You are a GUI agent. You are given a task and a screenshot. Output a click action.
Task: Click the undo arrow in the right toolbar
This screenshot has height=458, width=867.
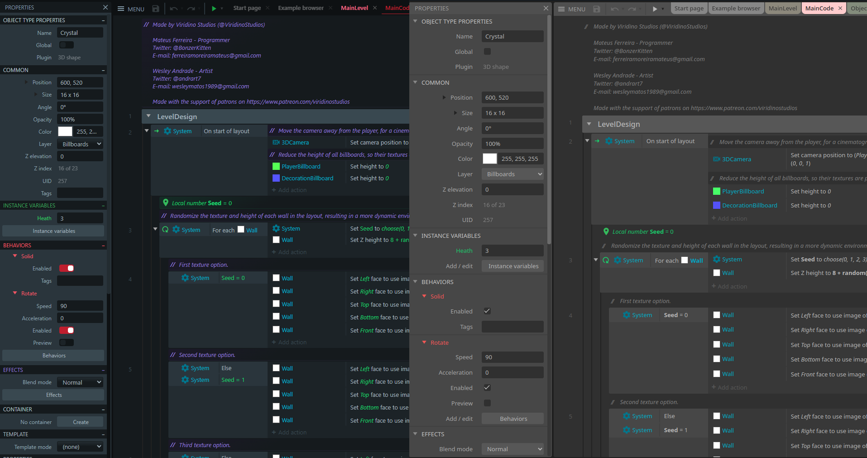click(x=614, y=9)
